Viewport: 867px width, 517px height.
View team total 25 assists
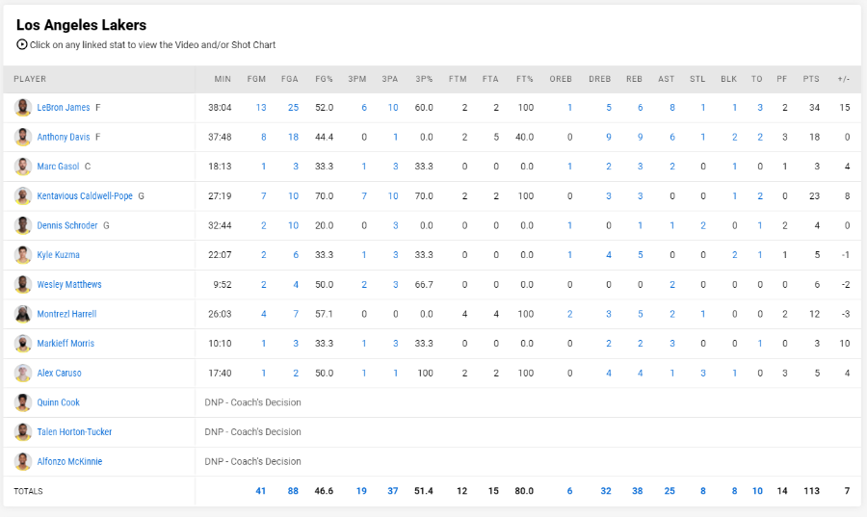(x=670, y=490)
